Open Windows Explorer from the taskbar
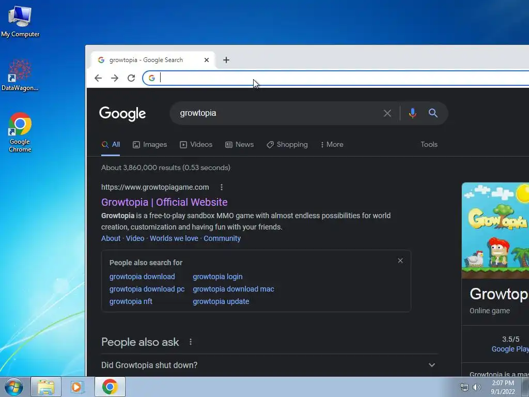Viewport: 529px width, 397px height. [46, 387]
